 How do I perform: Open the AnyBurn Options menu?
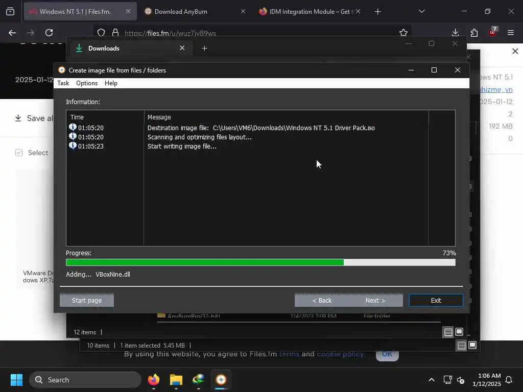[x=87, y=83]
